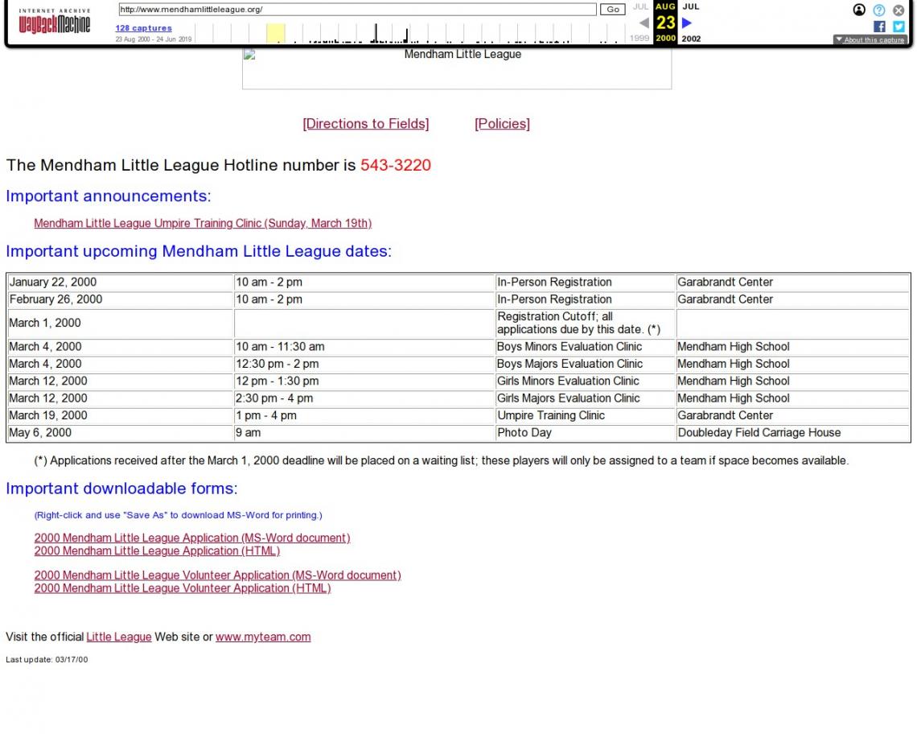917x734 pixels.
Task: Select Girls Majors Evaluation Clinic cell
Action: [x=585, y=398]
